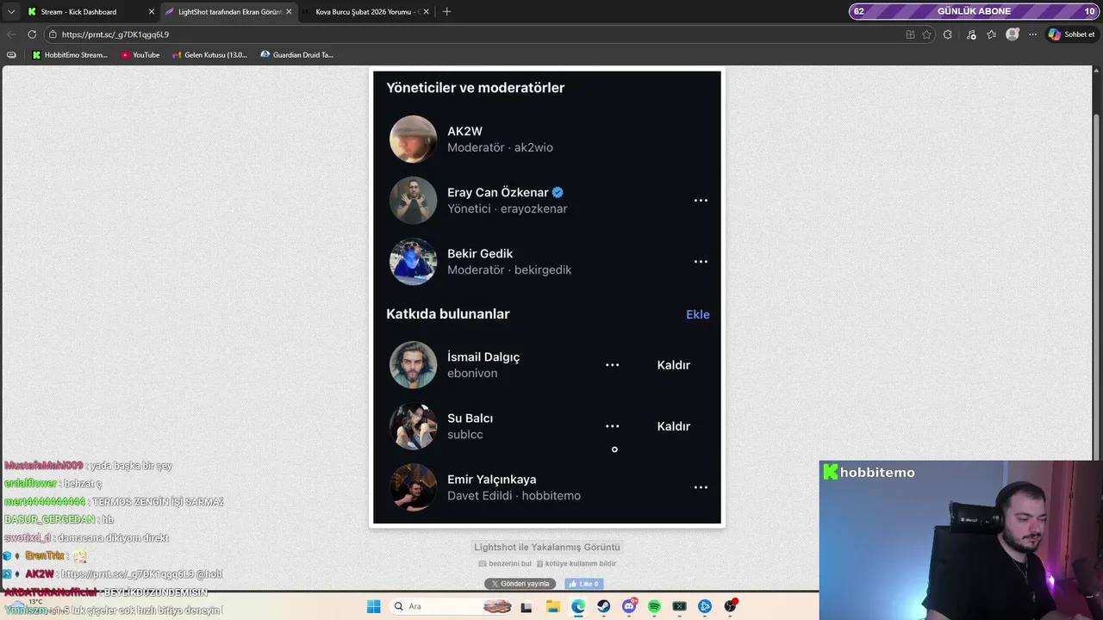Open options dots for Su Balcı
The width and height of the screenshot is (1103, 620).
pyautogui.click(x=612, y=426)
